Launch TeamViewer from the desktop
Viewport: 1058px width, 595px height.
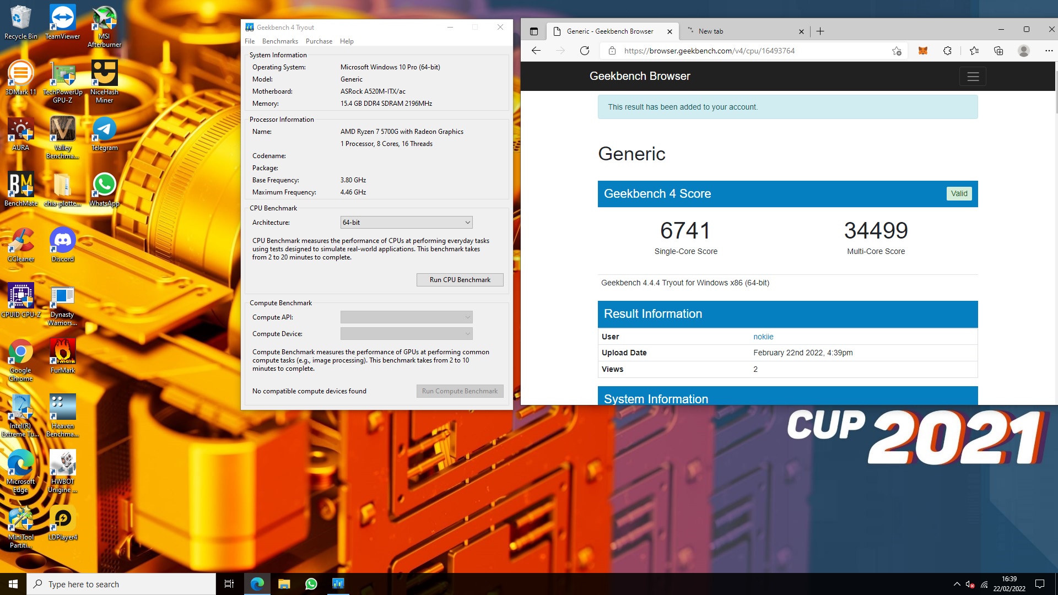click(x=62, y=22)
